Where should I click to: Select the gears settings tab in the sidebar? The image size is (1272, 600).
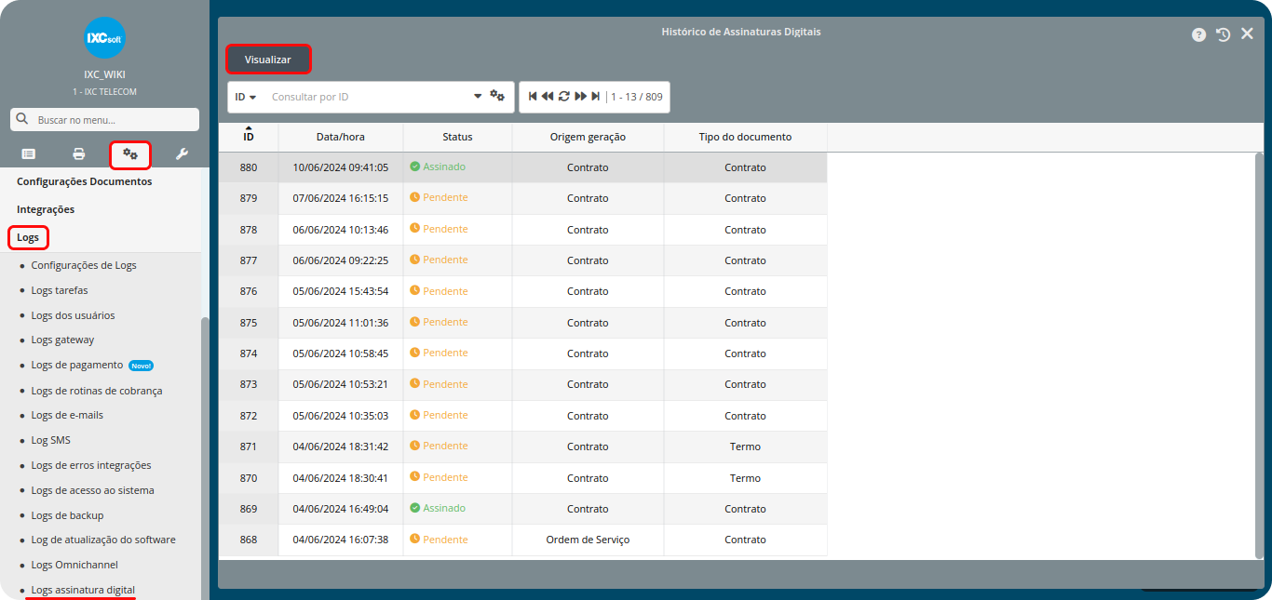(130, 153)
